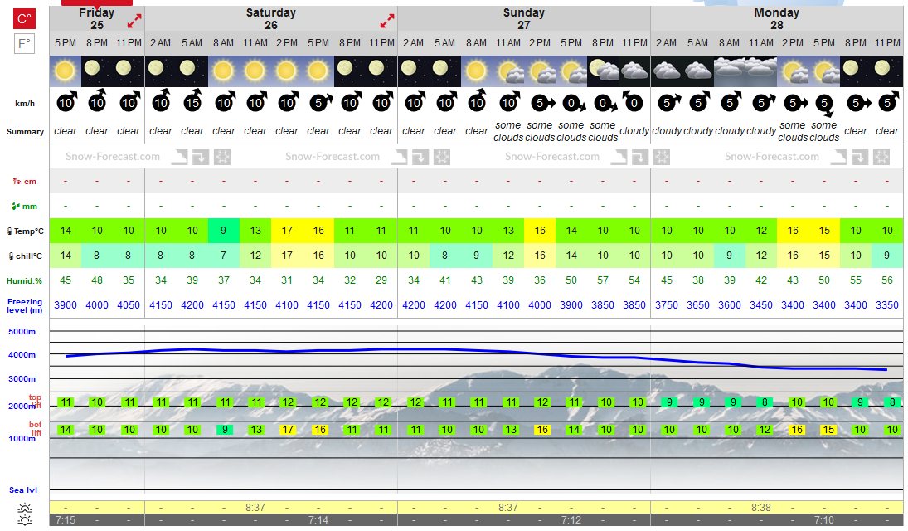Click the 3000m altitude label
Image resolution: width=908 pixels, height=531 pixels.
click(22, 378)
